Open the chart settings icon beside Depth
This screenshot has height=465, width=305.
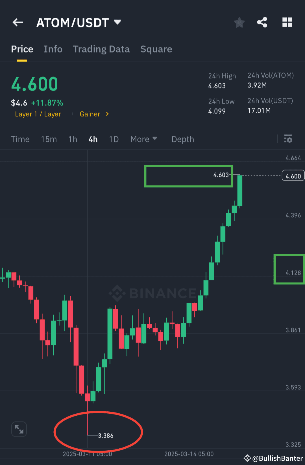[288, 139]
